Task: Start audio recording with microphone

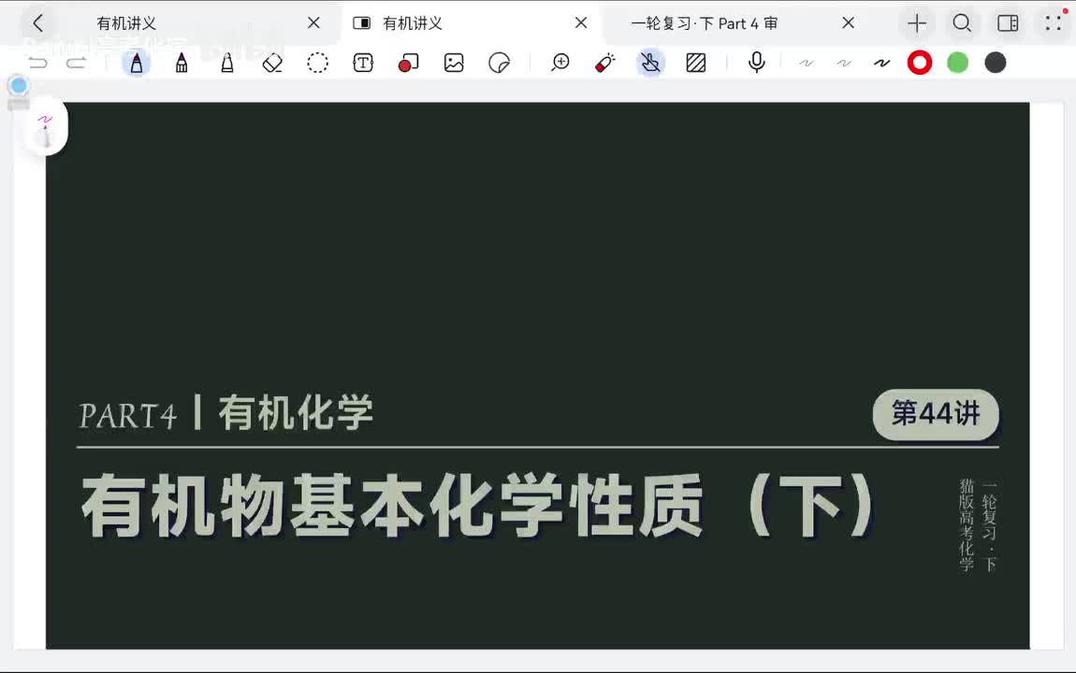Action: click(756, 63)
